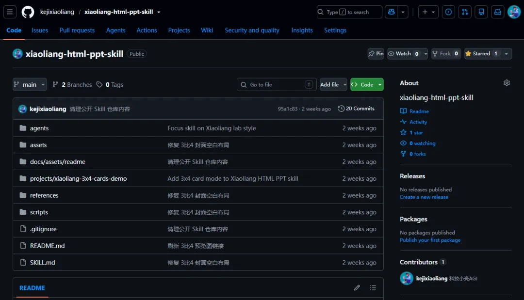The image size is (524, 300).
Task: Open commit hash 95a1c83
Action: click(287, 109)
